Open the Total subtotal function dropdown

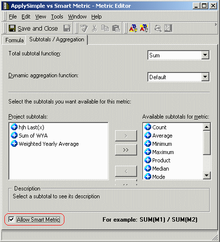pos(205,55)
